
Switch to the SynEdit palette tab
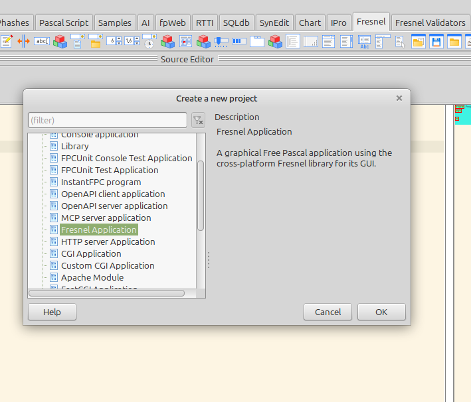coord(274,23)
